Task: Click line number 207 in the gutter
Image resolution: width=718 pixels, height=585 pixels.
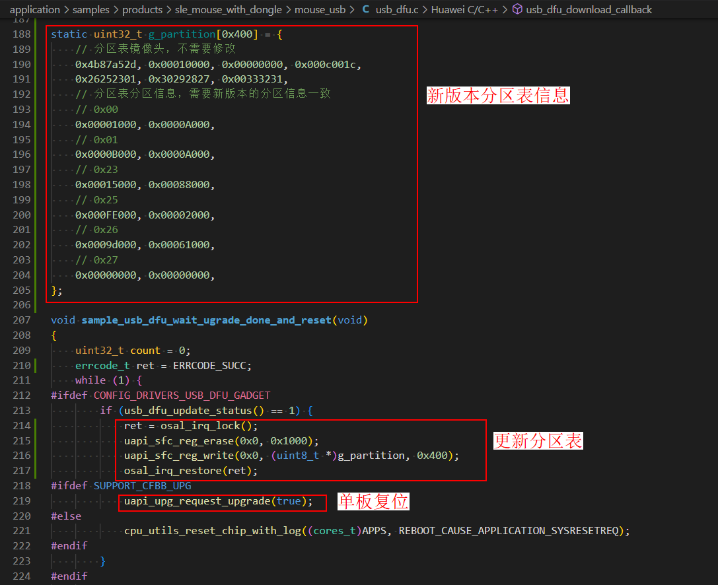Action: click(x=22, y=320)
